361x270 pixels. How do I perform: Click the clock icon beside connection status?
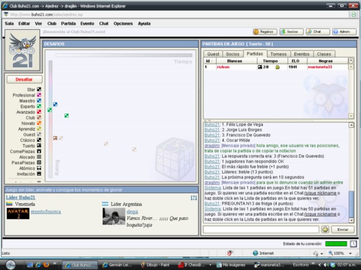click(353, 244)
